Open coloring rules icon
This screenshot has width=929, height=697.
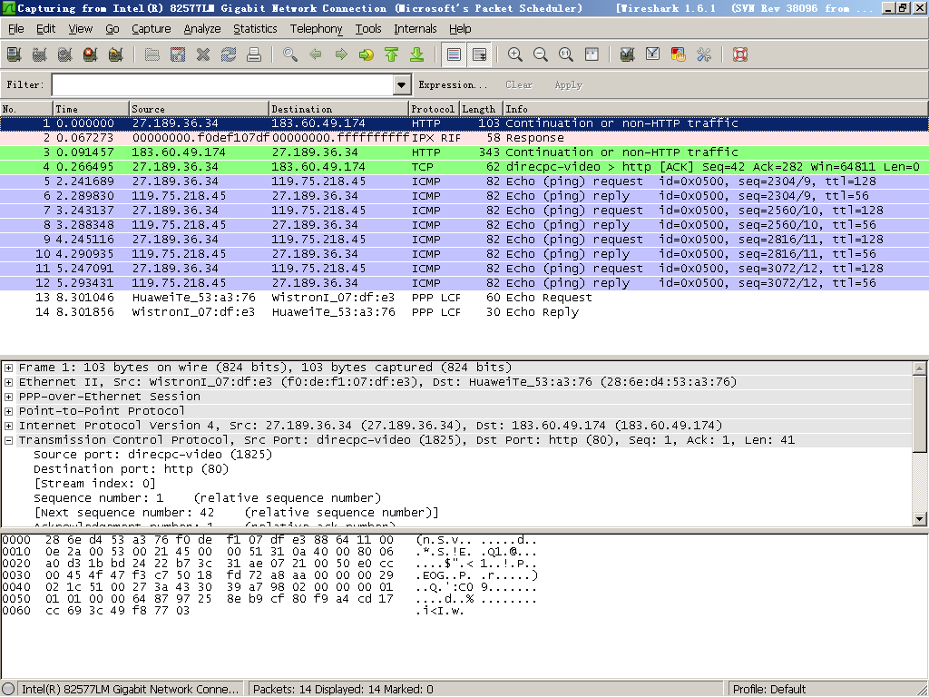pyautogui.click(x=679, y=55)
